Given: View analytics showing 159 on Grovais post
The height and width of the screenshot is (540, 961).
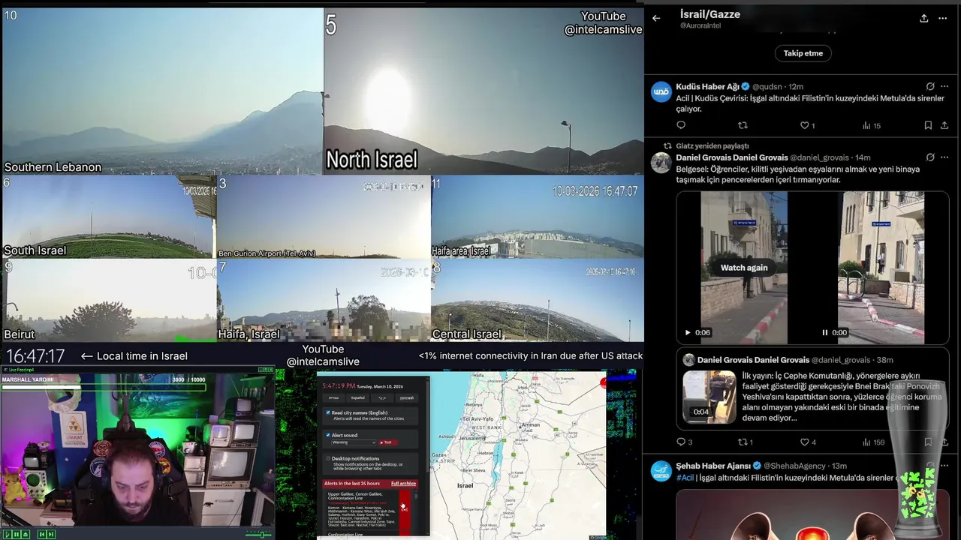Looking at the screenshot, I should coord(873,442).
